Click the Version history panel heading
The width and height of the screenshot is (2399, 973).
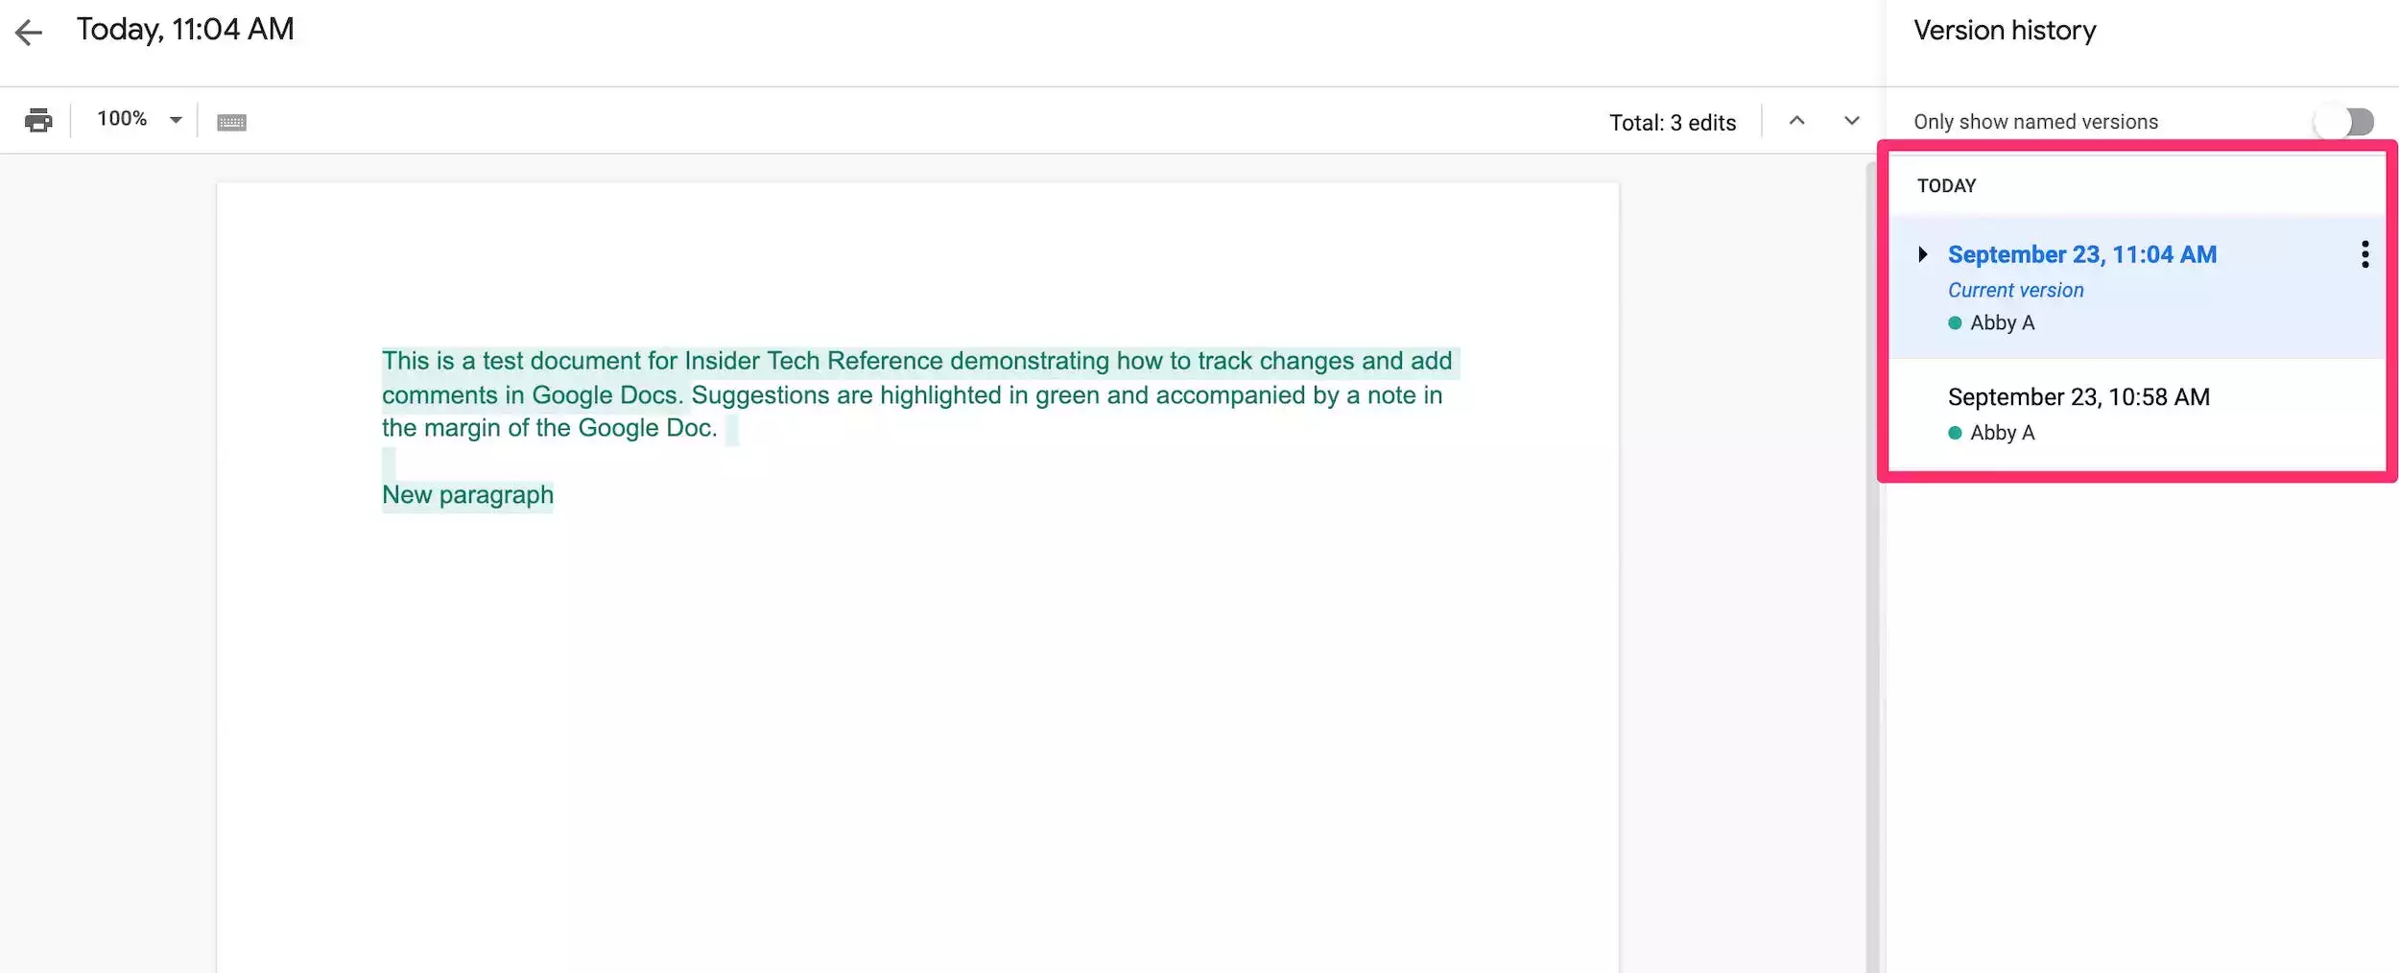tap(2004, 31)
